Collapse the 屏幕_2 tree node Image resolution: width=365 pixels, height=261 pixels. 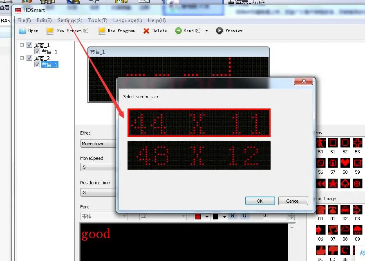(x=22, y=58)
